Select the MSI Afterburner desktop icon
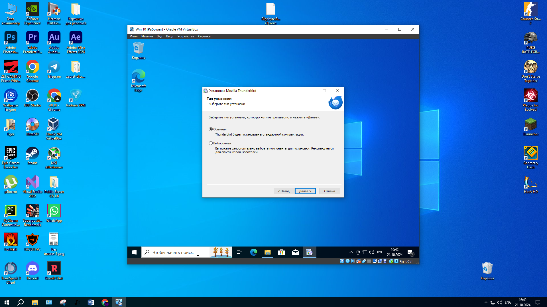The image size is (547, 307). pos(54,158)
